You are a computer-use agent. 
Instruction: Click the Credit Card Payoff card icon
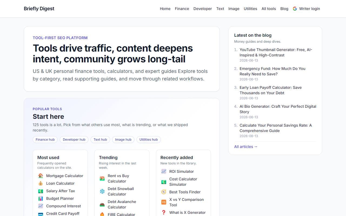coord(41,214)
